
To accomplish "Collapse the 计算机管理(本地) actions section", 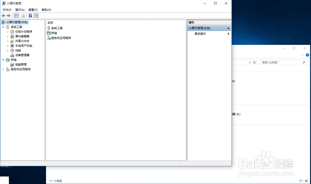I will tap(228, 28).
